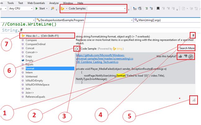This screenshot has width=201, height=125.
Task: Open the Bing search type arrow
Action: tap(66, 9)
